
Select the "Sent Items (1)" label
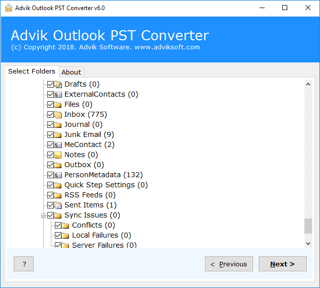point(91,205)
